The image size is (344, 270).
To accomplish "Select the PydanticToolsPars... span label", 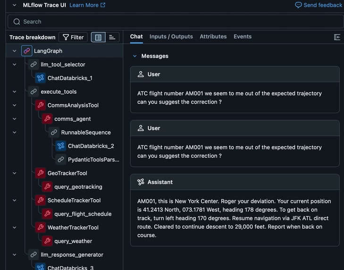I will click(93, 160).
